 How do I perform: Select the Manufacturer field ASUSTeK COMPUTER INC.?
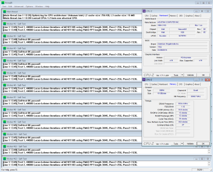[182, 22]
